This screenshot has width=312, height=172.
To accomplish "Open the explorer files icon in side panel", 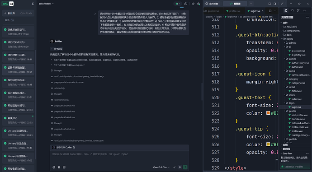I will (286, 10).
